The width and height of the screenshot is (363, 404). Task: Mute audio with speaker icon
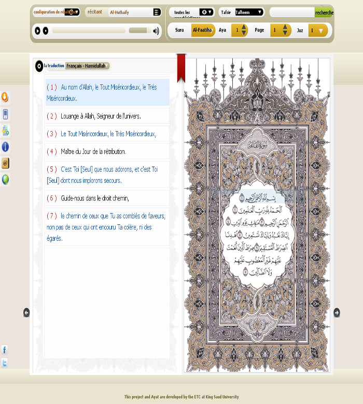(x=156, y=31)
